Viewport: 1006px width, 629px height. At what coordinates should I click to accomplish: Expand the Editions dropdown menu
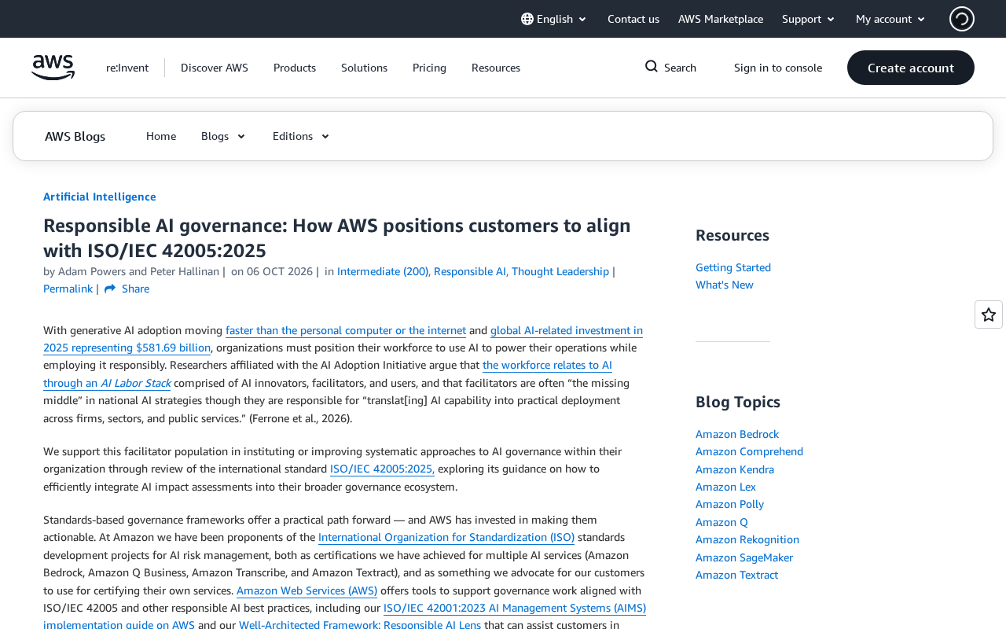(x=301, y=136)
